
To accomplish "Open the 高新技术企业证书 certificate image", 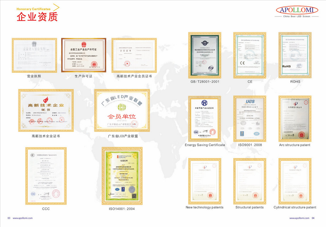I will (x=46, y=110).
